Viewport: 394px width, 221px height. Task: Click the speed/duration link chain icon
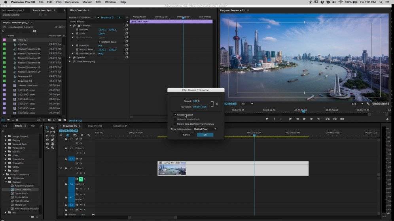coord(216,104)
